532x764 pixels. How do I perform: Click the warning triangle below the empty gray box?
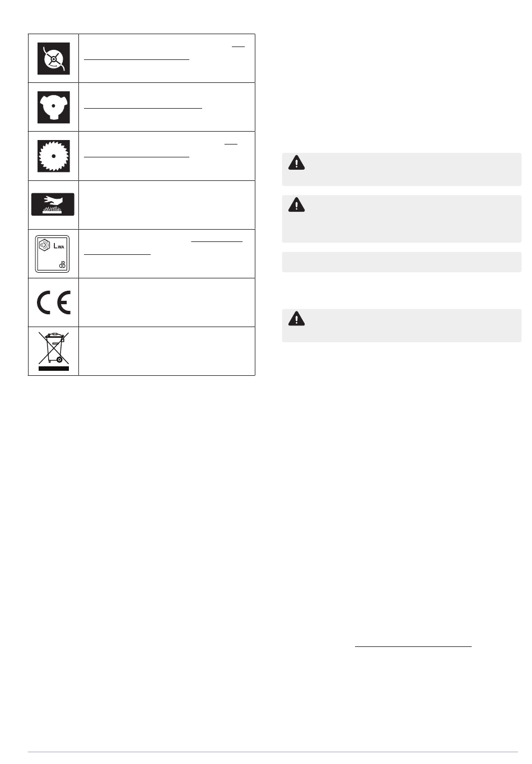296,319
